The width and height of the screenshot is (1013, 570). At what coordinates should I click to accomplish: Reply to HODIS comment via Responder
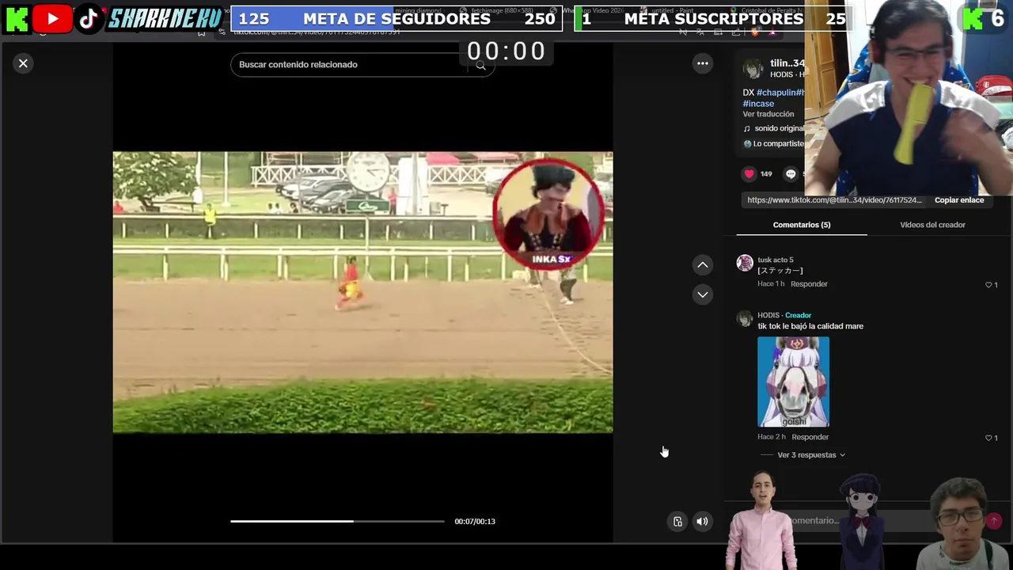pos(810,437)
